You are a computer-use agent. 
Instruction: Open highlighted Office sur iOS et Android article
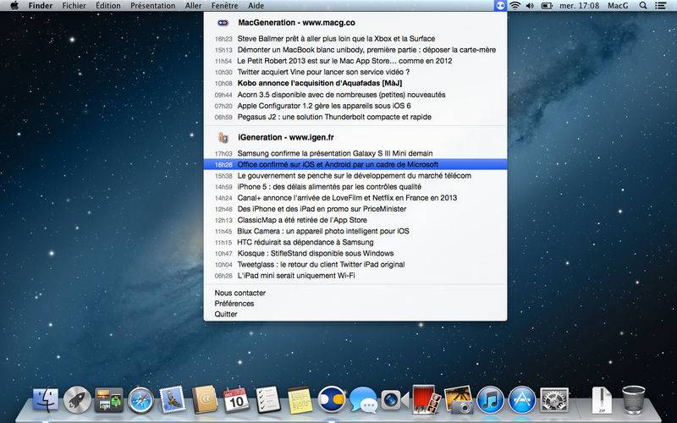click(355, 164)
